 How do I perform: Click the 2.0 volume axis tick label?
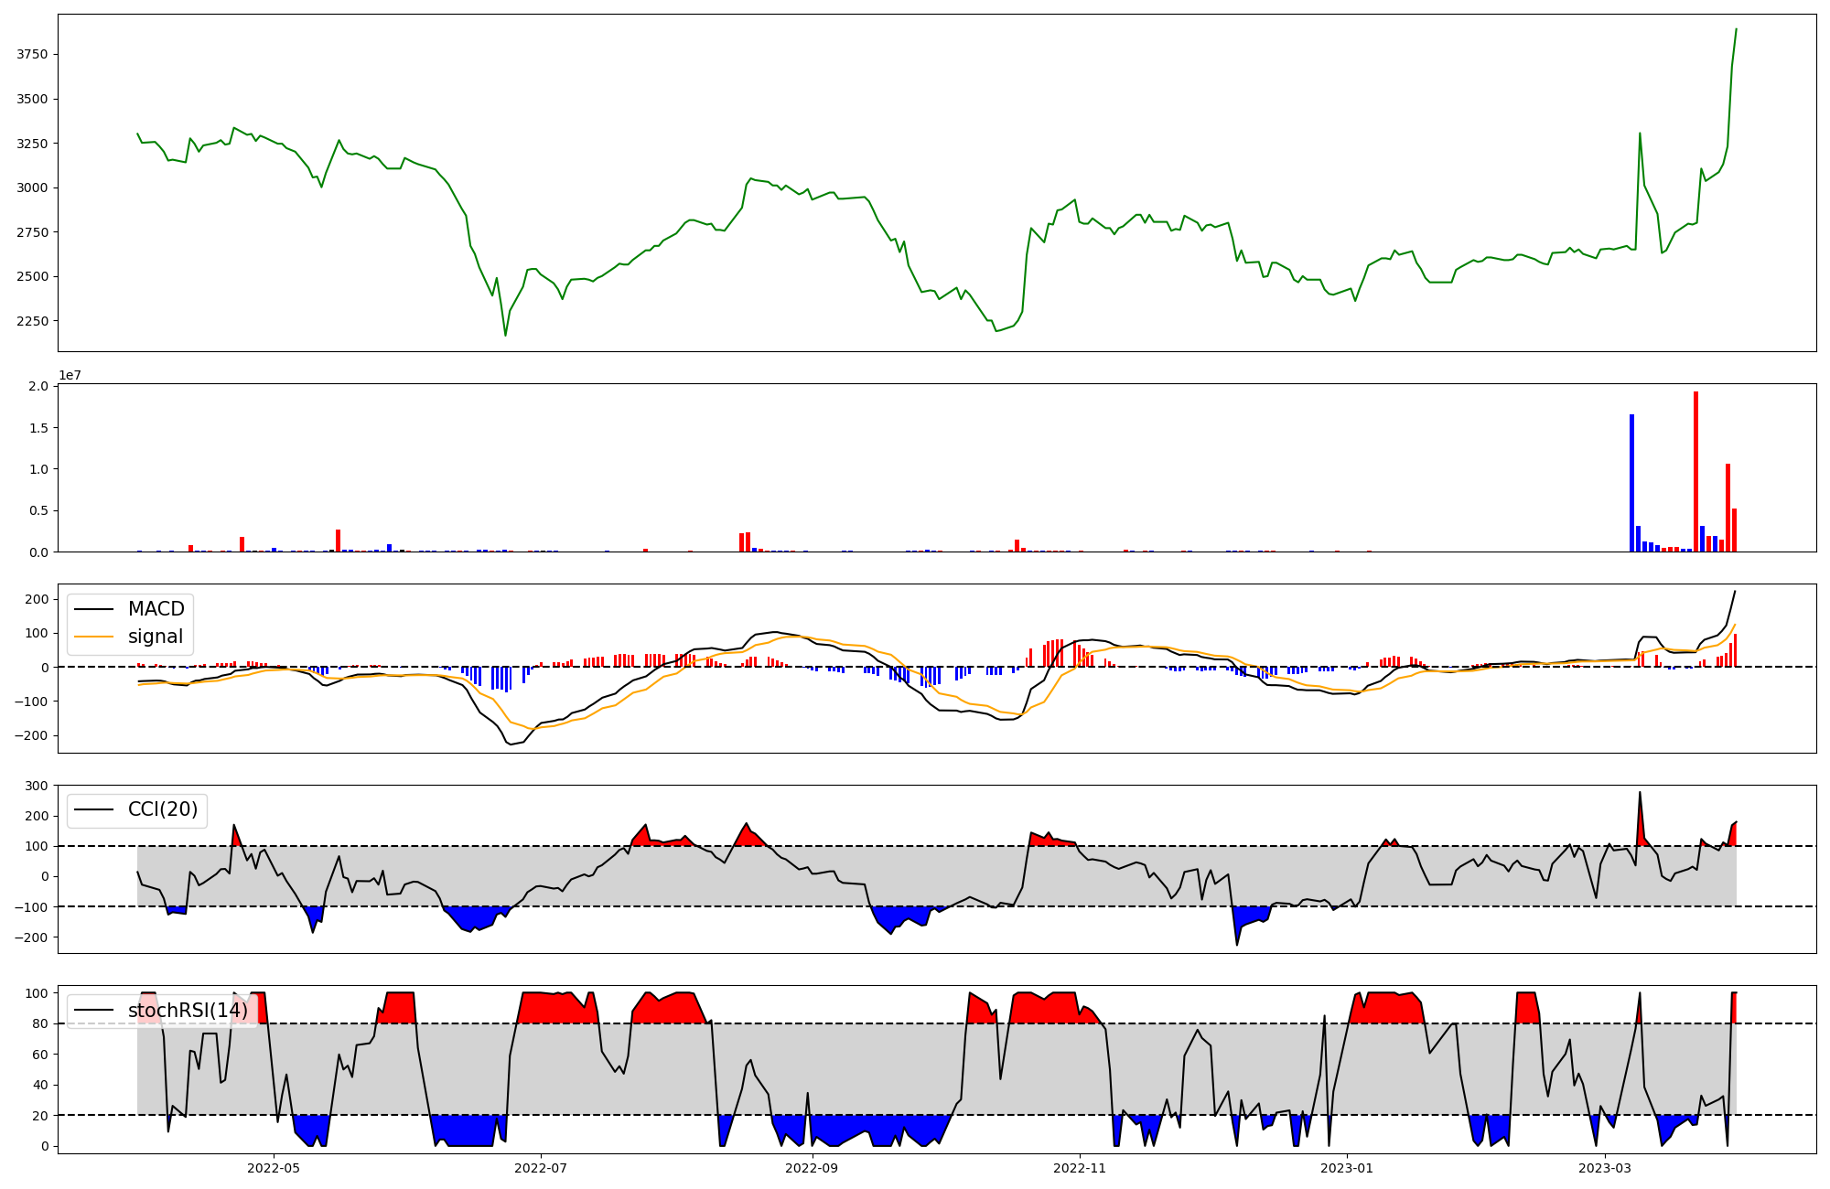pyautogui.click(x=38, y=386)
